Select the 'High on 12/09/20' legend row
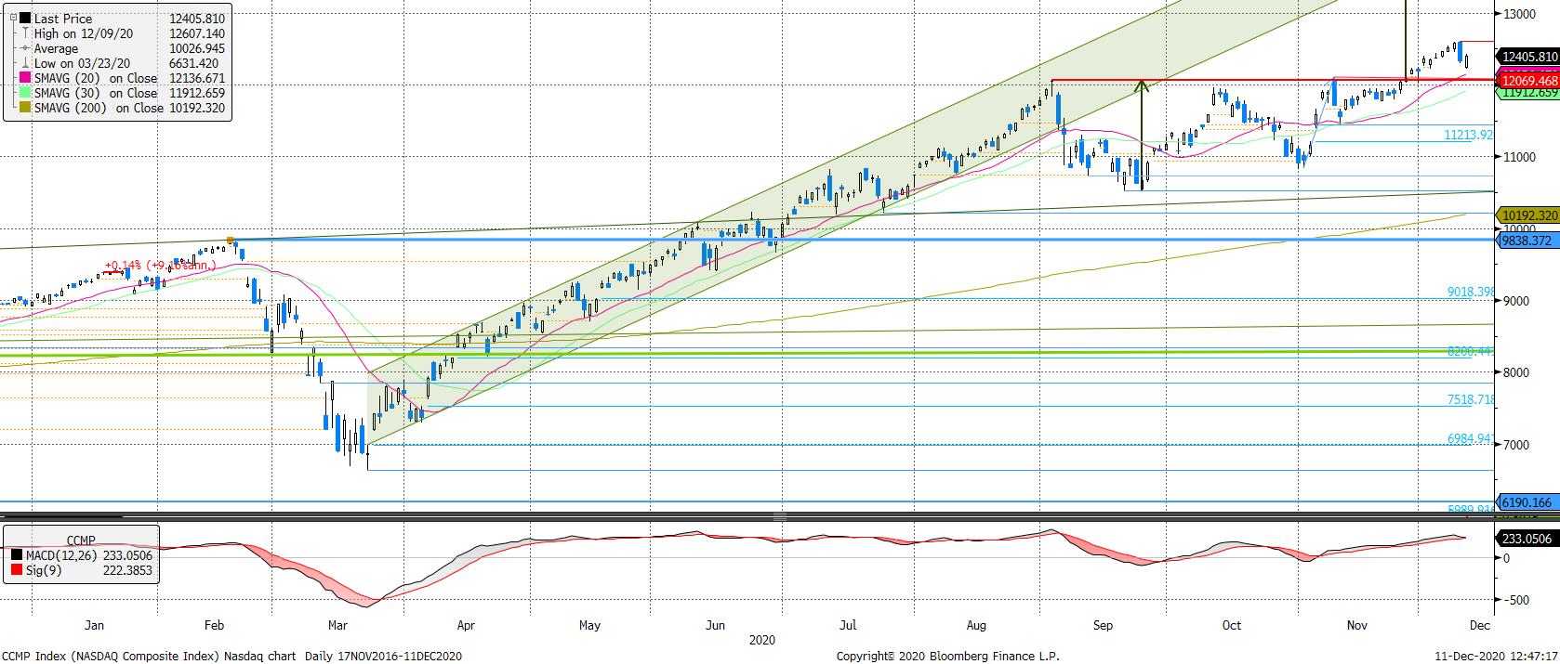The image size is (1560, 664). [121, 33]
